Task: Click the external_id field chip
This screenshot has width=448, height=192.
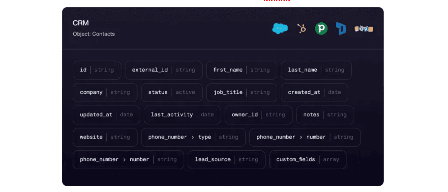Action: tap(164, 70)
